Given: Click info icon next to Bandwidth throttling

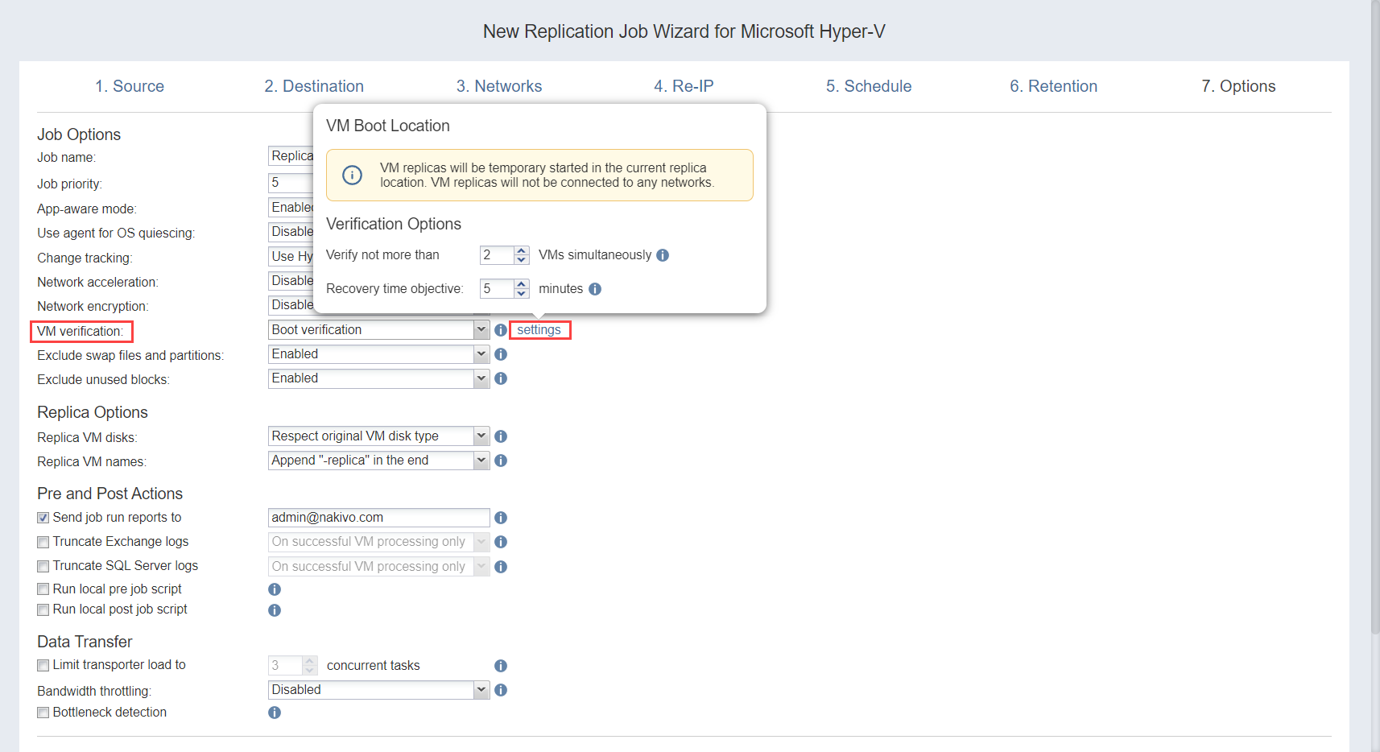Looking at the screenshot, I should [x=501, y=690].
